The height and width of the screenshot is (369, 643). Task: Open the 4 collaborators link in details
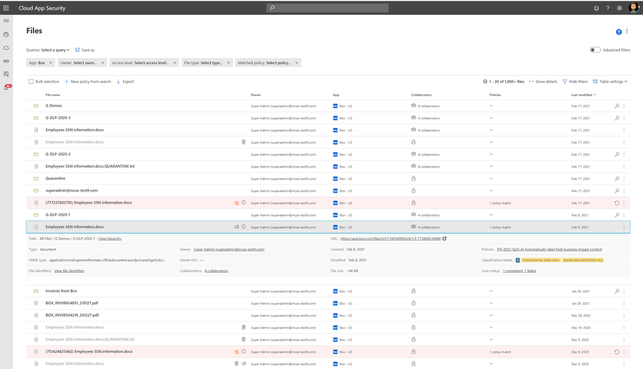click(216, 271)
